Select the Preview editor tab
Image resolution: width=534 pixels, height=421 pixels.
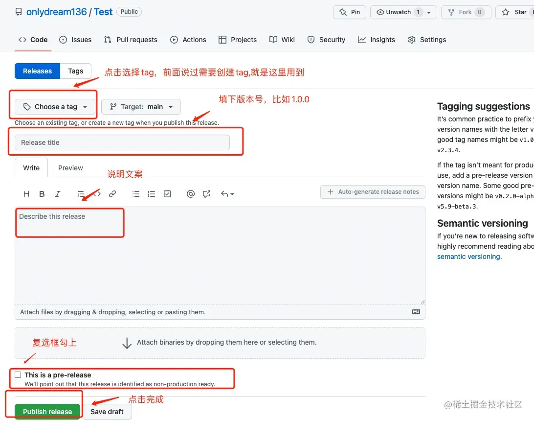tap(70, 168)
